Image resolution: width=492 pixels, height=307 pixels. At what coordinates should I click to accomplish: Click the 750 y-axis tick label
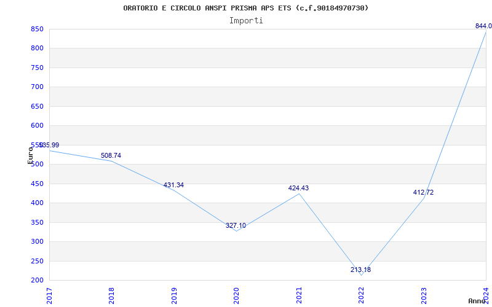click(x=36, y=68)
